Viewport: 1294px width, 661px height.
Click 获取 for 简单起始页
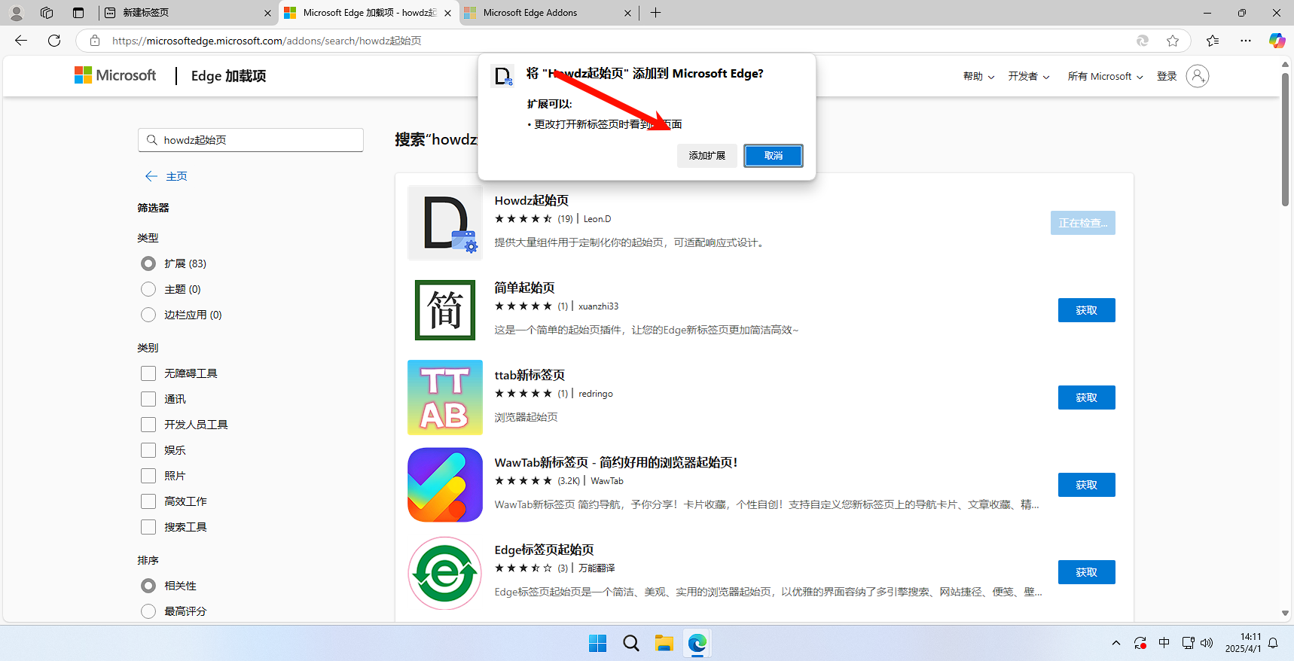pyautogui.click(x=1086, y=310)
